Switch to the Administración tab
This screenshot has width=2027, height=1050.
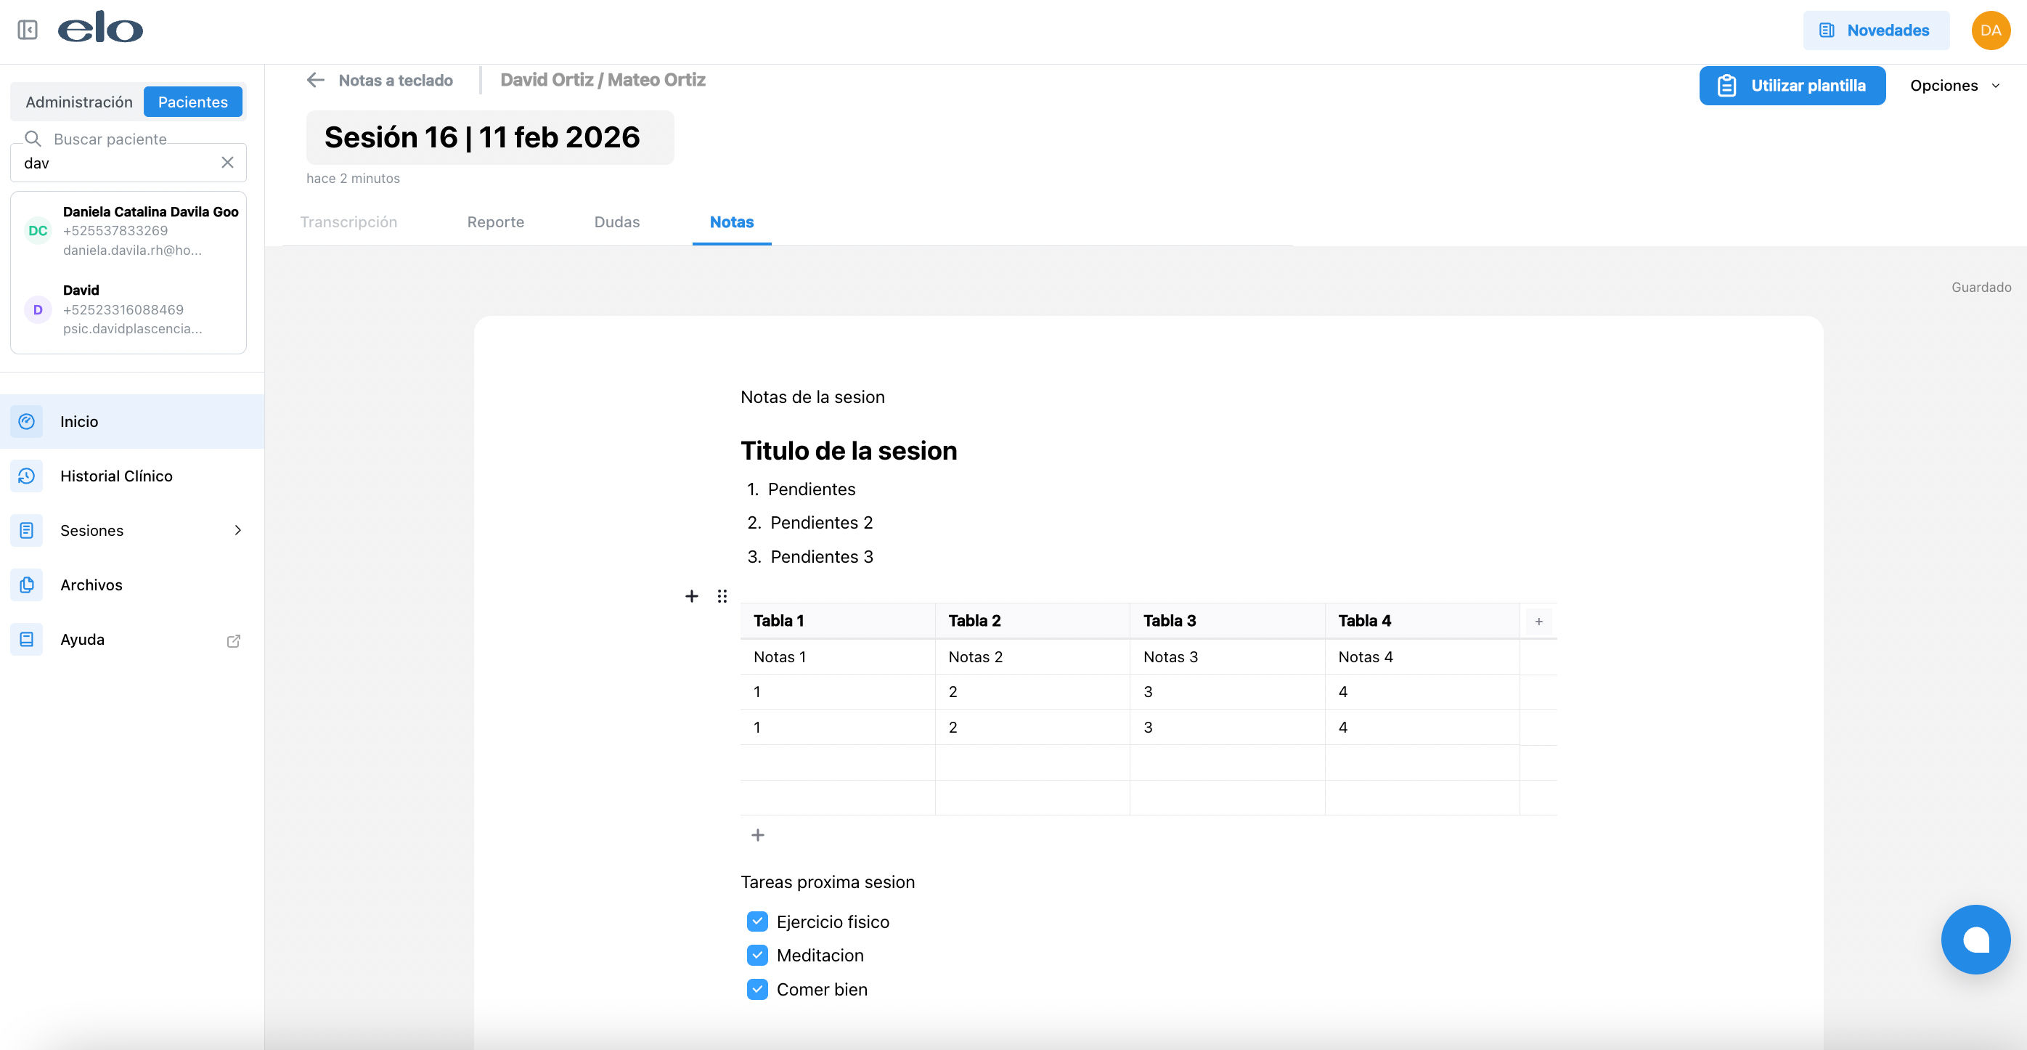pyautogui.click(x=78, y=102)
